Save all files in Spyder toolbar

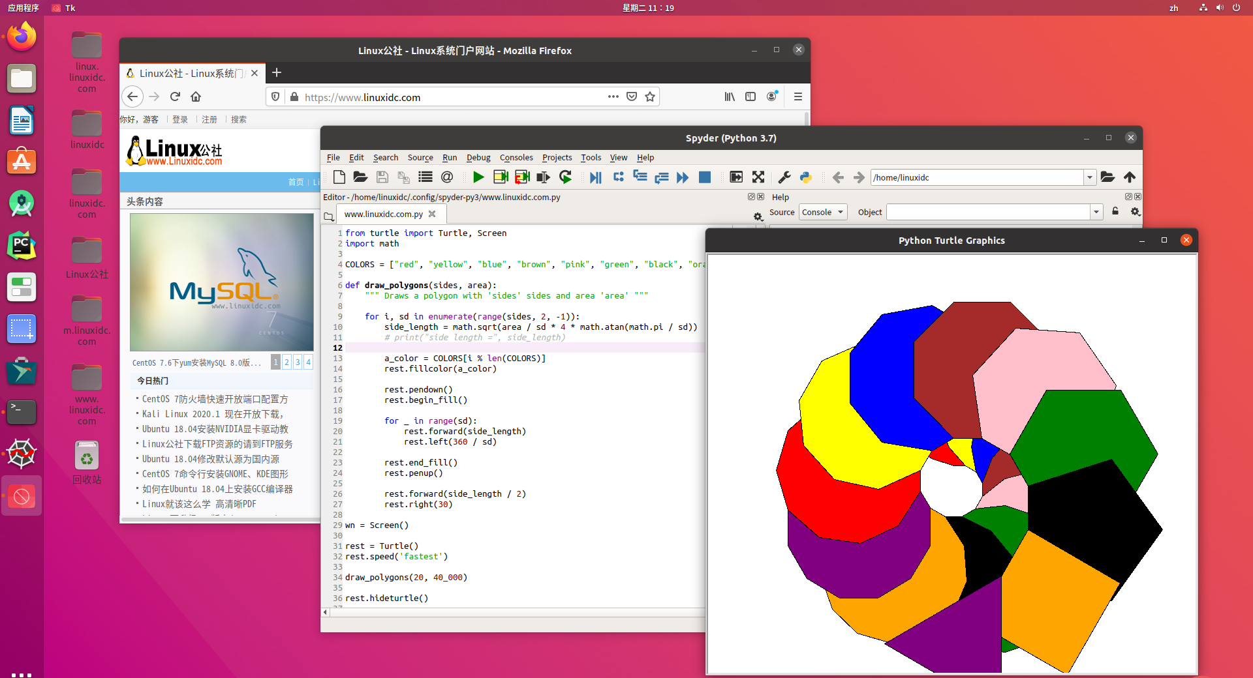(404, 177)
